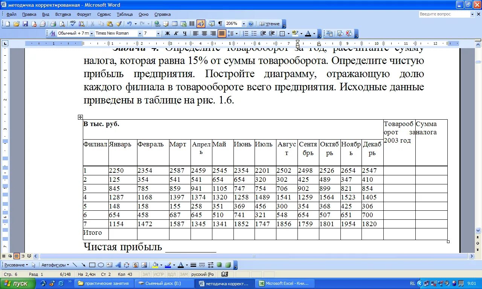Open the font size dropdown showing 7
Image resolution: width=482 pixels, height=289 pixels.
(x=158, y=33)
